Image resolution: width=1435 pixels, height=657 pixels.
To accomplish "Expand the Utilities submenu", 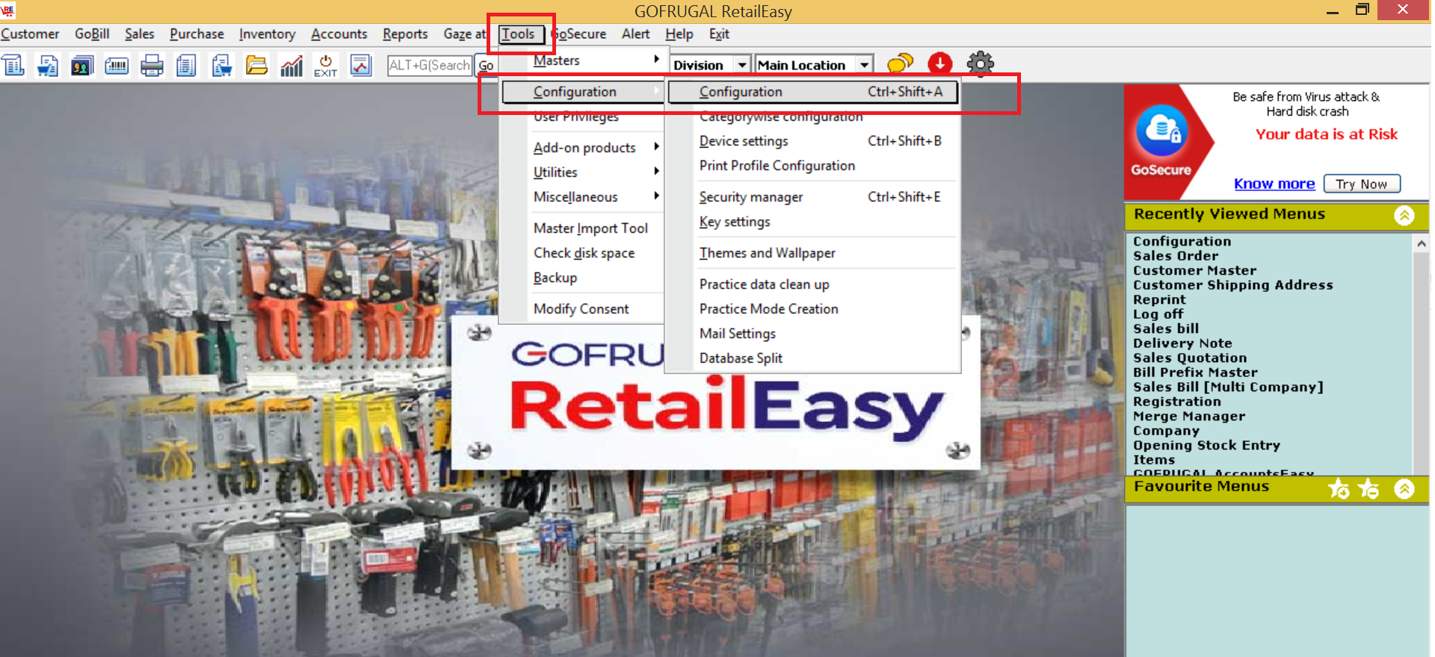I will 583,172.
